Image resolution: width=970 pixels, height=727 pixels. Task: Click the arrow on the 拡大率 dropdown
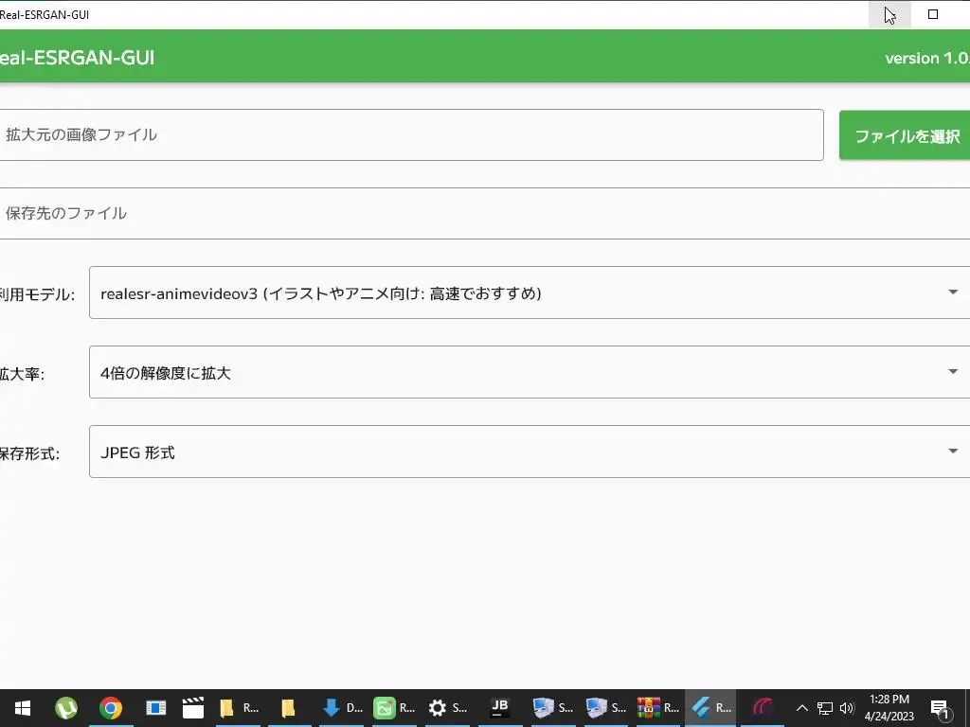[x=953, y=371]
